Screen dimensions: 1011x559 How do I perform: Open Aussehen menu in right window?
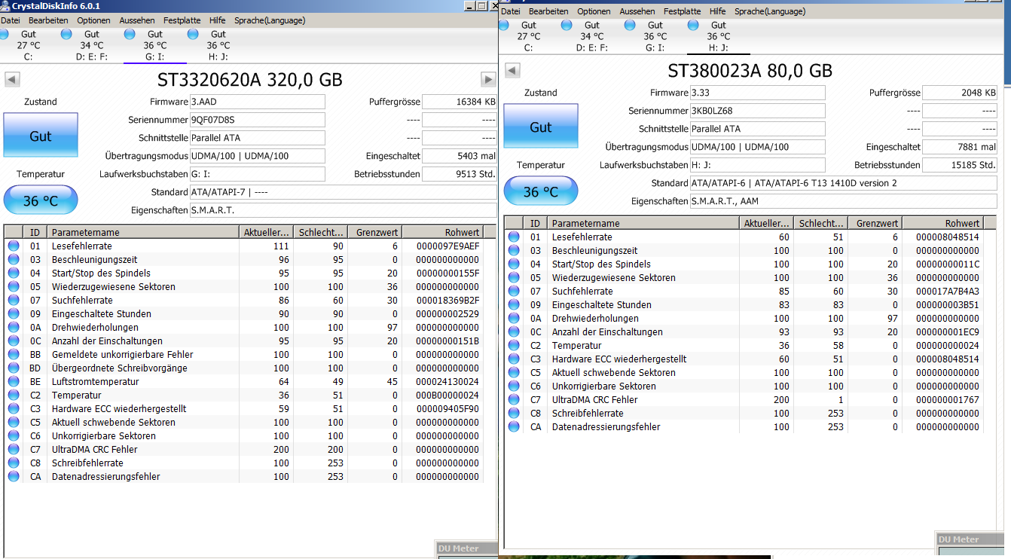[x=637, y=11]
